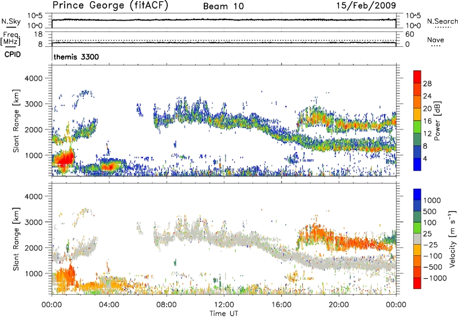Click the '-1000' tick on Velocity colorbar
The width and height of the screenshot is (458, 317).
pos(435,278)
